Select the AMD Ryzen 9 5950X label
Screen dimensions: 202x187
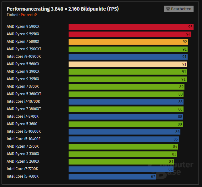(x=23, y=34)
